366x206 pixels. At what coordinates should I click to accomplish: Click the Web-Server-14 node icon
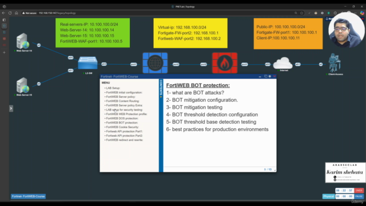[23, 41]
